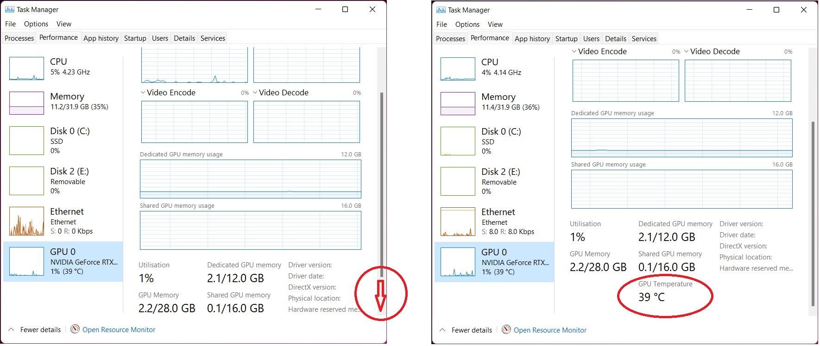Select Memory entry in right Task Manager
The width and height of the screenshot is (820, 346).
(494, 102)
